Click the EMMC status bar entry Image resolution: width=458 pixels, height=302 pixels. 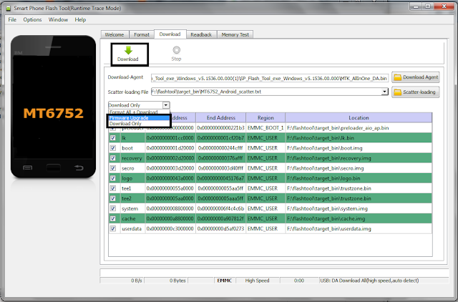(x=224, y=281)
